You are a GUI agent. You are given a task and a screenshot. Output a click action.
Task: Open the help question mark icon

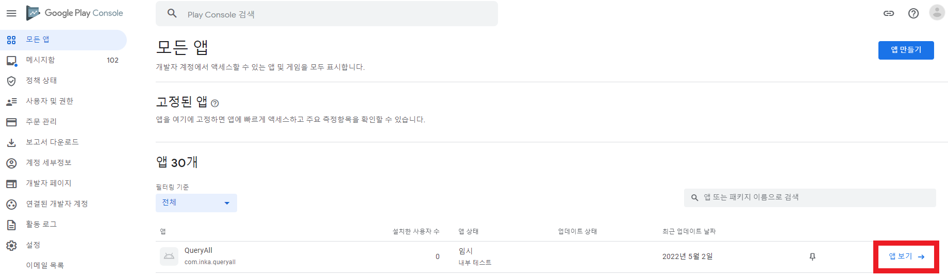pyautogui.click(x=913, y=13)
